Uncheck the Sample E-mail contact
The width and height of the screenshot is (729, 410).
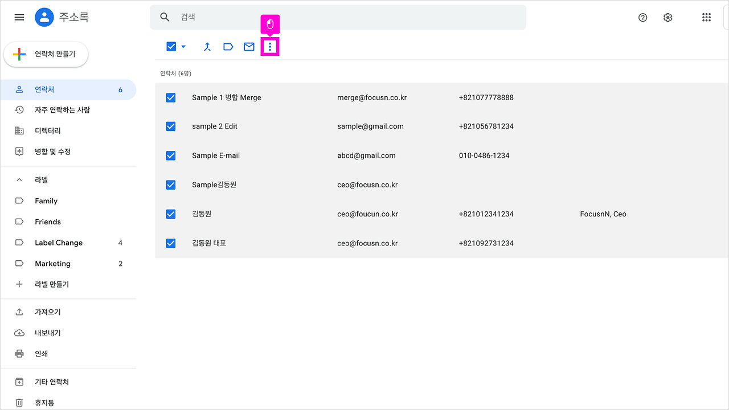[x=171, y=155]
